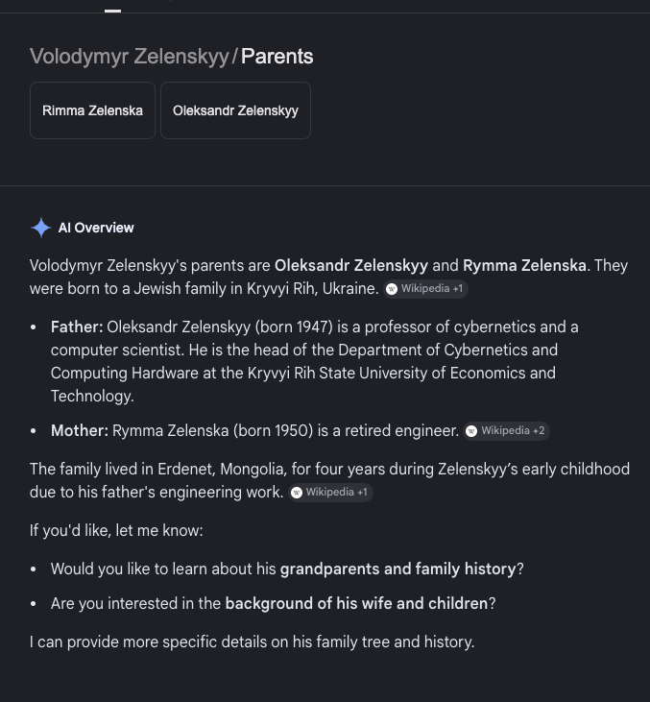The height and width of the screenshot is (702, 650).
Task: Click Wikipedia icon in Mongolia citation chip
Action: (x=297, y=493)
